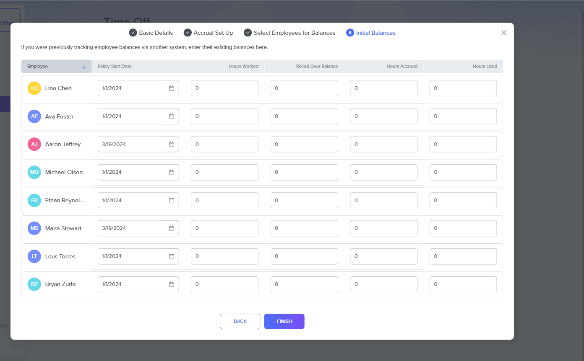Click calendar icon in Michael Olson's row

[171, 172]
